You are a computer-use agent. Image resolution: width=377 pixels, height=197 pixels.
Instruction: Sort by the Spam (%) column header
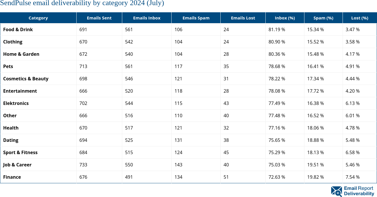pyautogui.click(x=323, y=18)
